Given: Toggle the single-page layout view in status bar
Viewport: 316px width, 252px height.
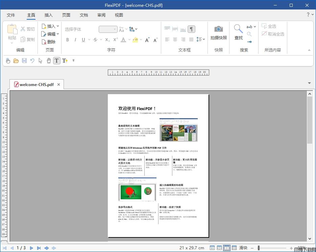Looking at the screenshot, I should (227, 248).
